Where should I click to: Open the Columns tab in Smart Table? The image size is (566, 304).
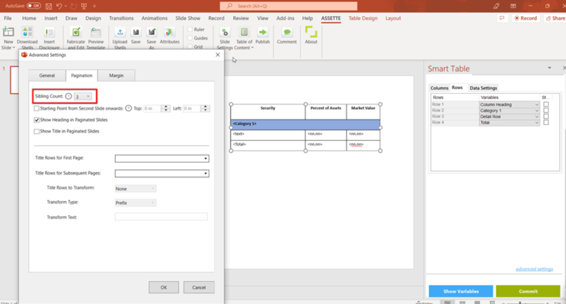[439, 88]
